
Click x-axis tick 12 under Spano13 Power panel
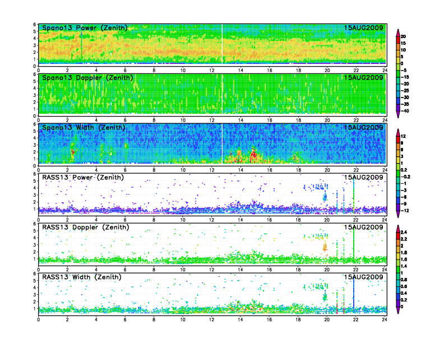[211, 71]
